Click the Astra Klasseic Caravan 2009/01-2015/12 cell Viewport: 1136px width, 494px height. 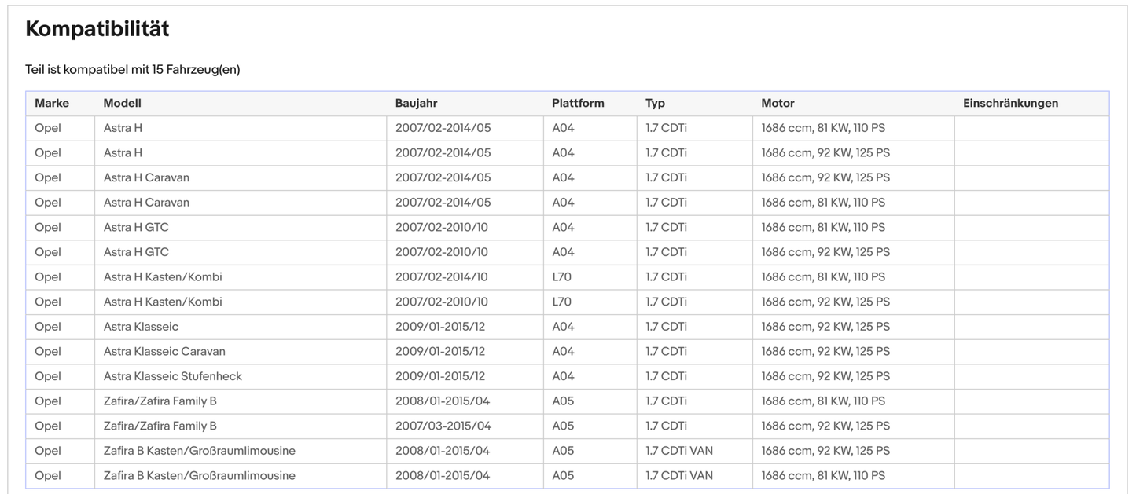pos(439,351)
